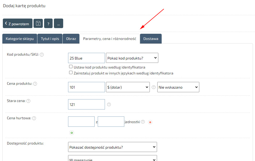
Task: Open the three dots more options button
Action: (59, 23)
